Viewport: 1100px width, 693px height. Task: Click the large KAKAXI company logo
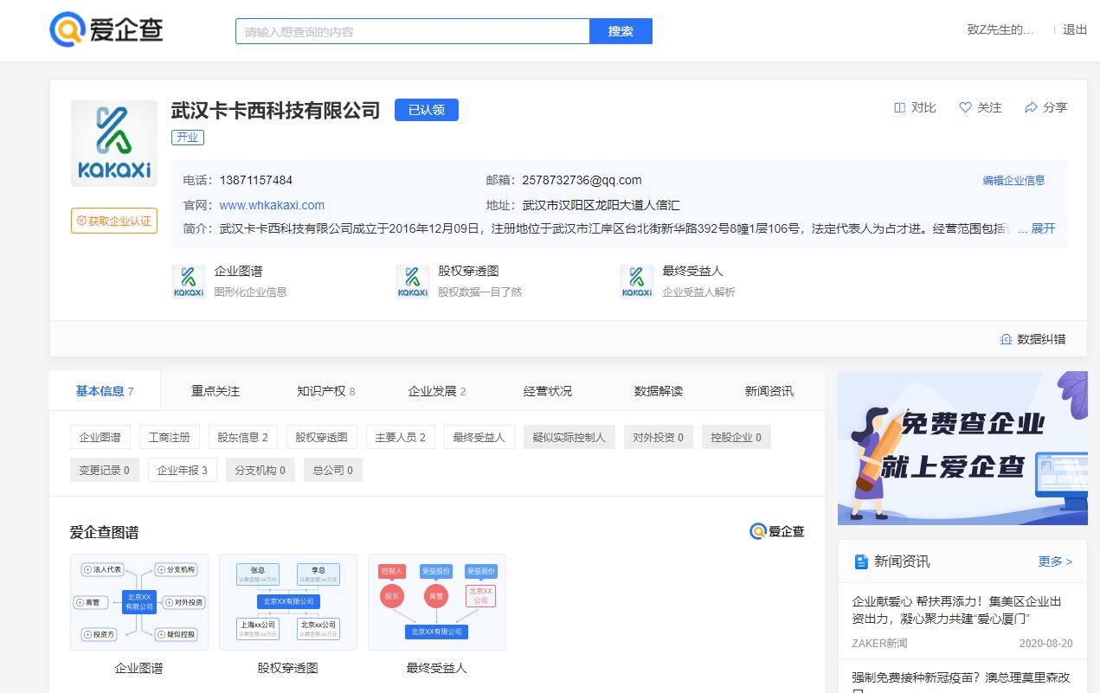(x=114, y=144)
